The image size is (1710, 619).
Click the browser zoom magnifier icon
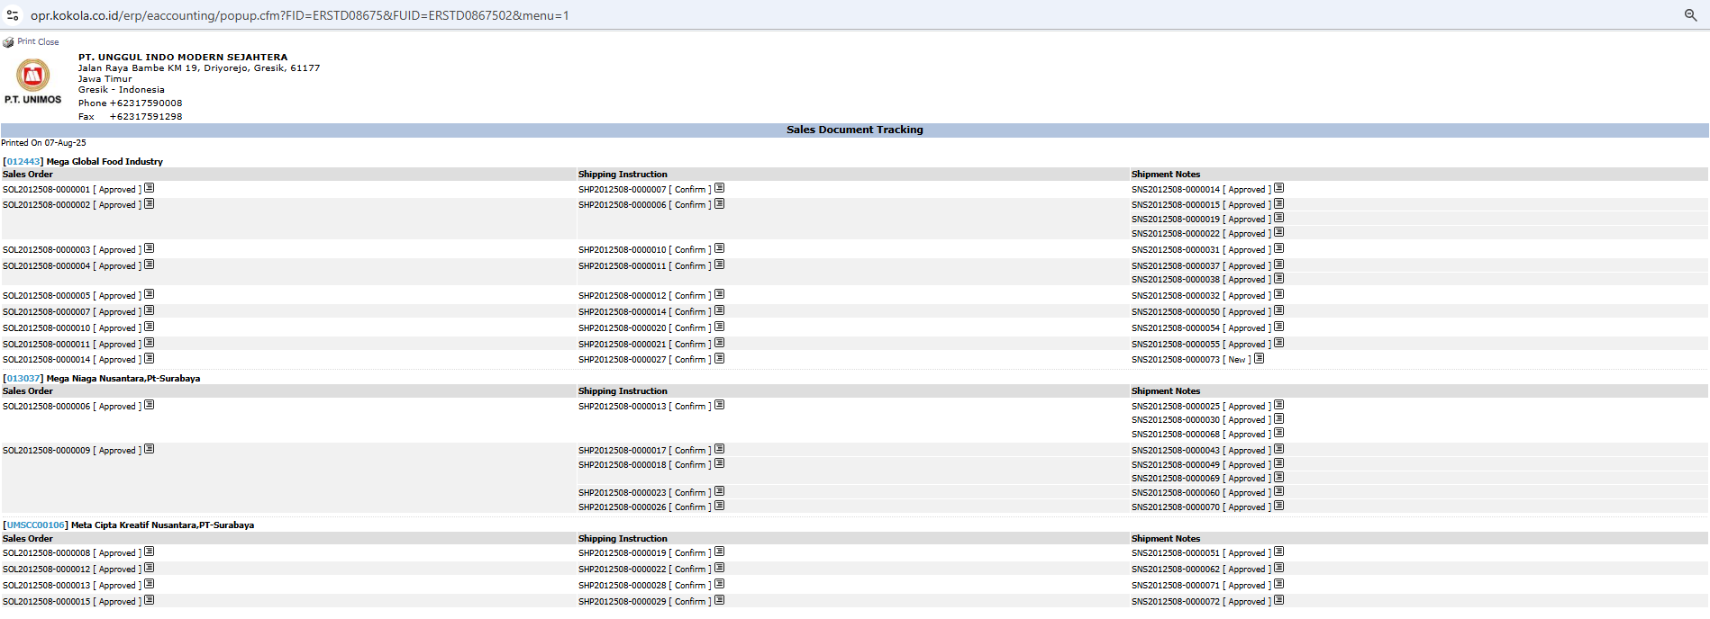(x=1690, y=15)
